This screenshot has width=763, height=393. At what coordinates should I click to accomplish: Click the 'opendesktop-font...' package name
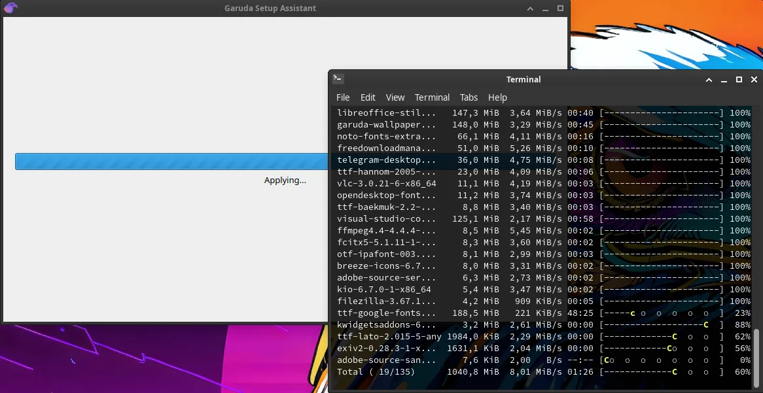click(x=387, y=195)
